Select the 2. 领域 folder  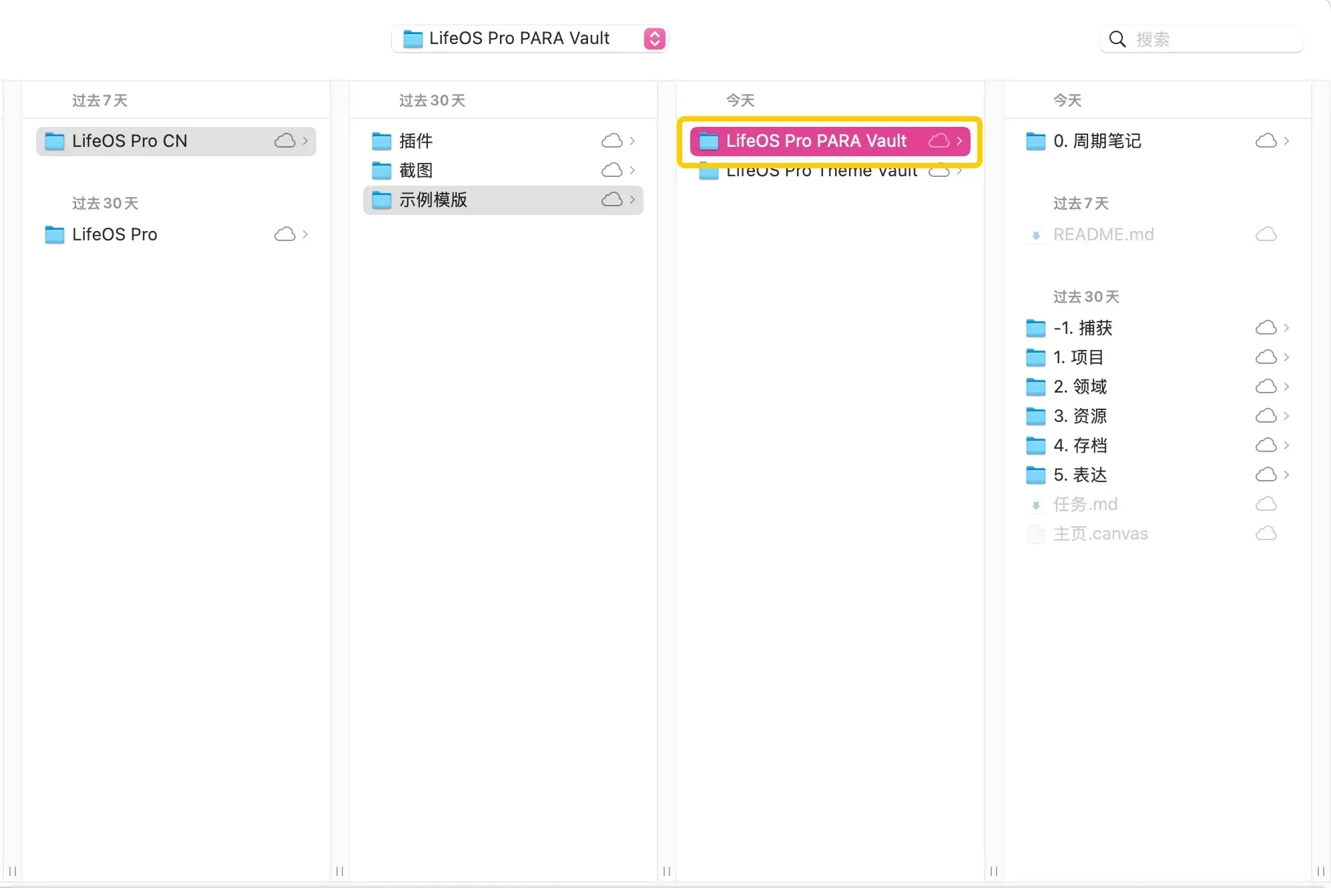tap(1080, 387)
